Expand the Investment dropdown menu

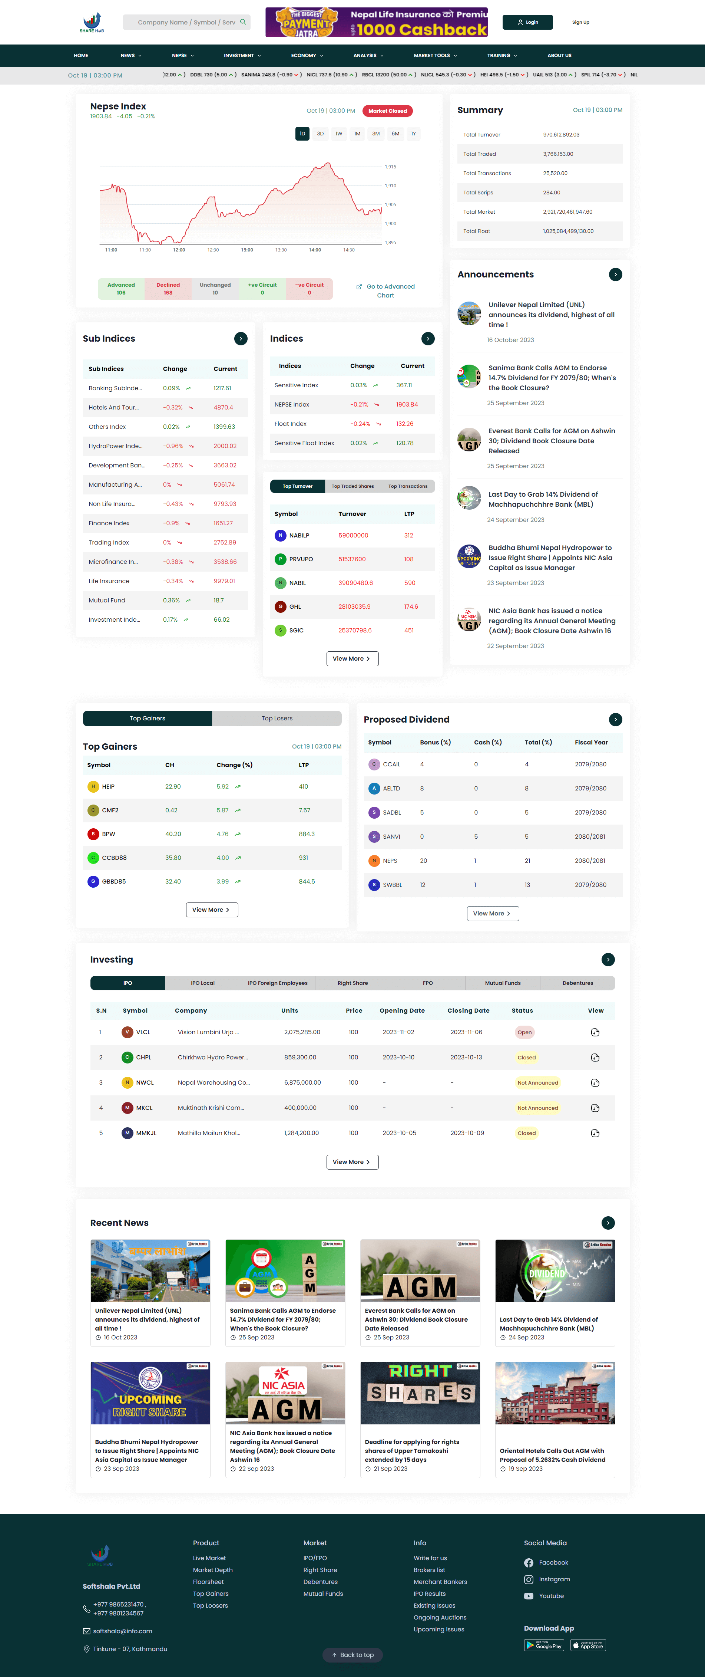(242, 55)
